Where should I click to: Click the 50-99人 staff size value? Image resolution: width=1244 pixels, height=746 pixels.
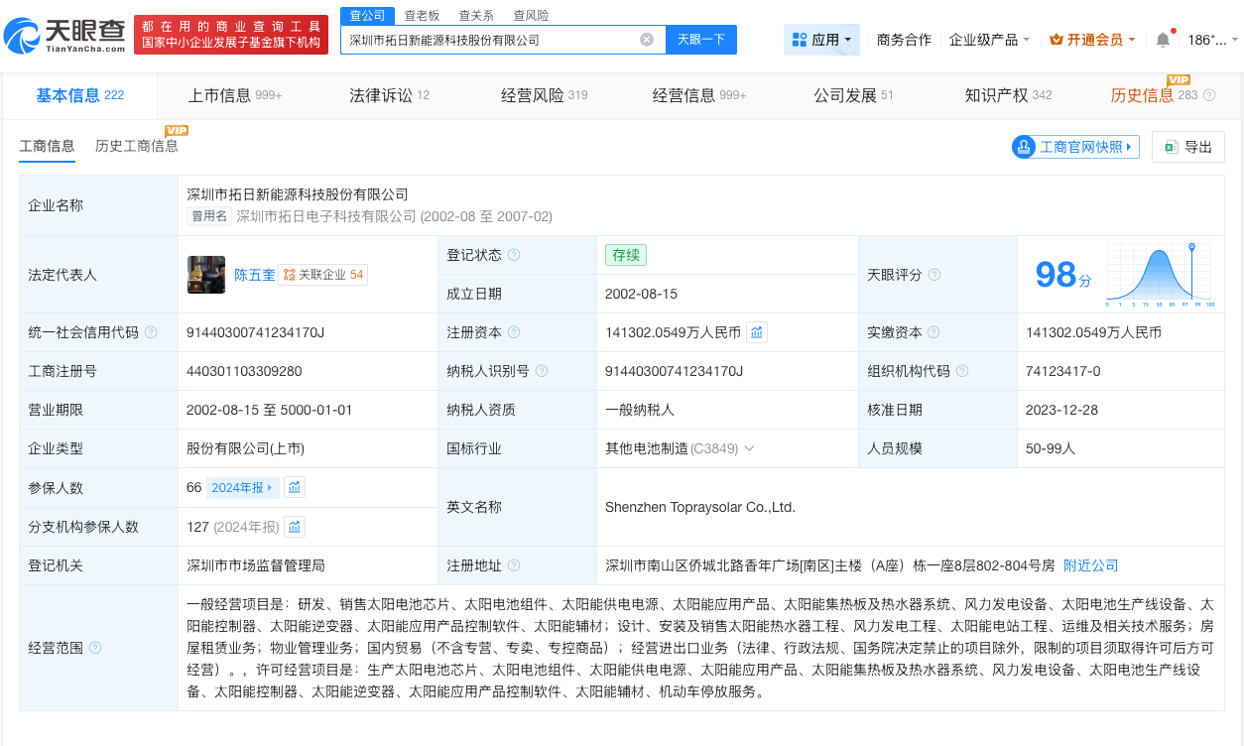click(x=1051, y=448)
